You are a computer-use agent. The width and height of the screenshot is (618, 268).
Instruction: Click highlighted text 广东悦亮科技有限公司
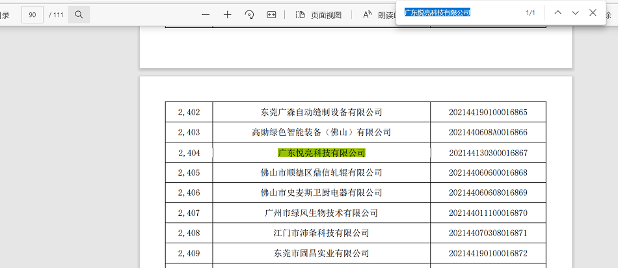321,153
